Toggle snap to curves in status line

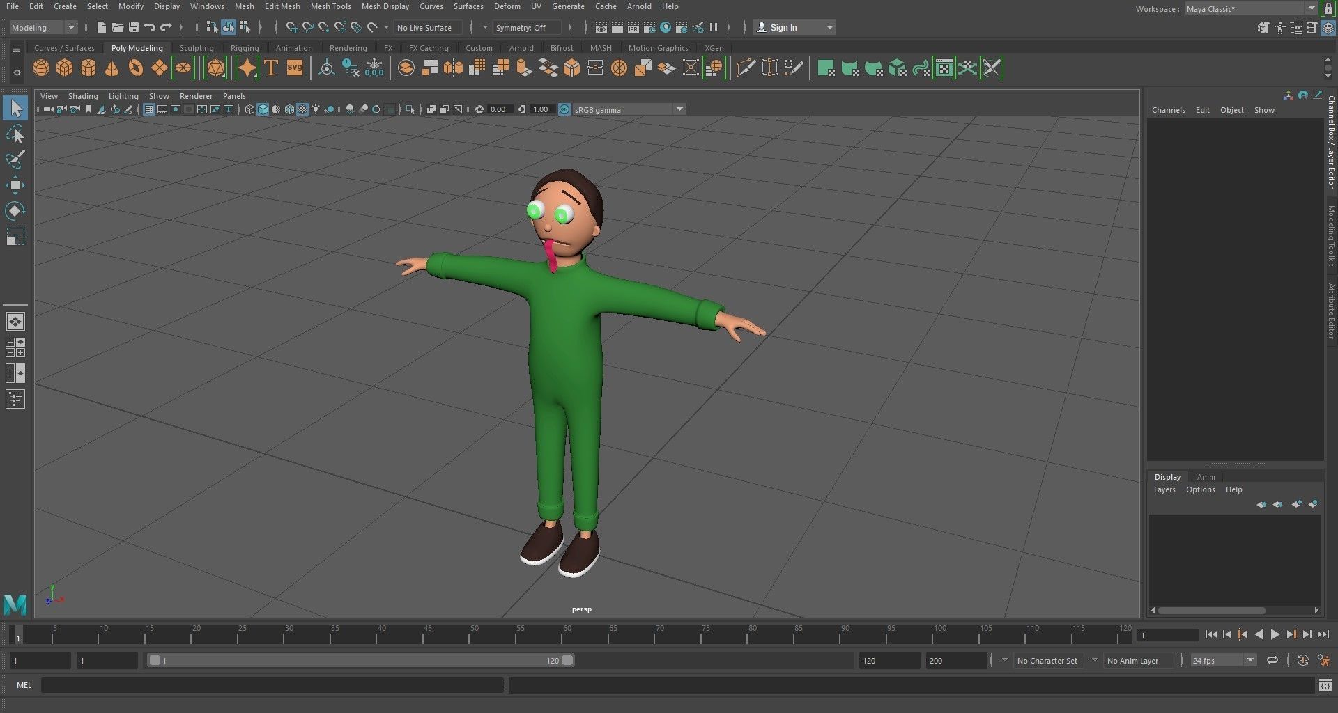[308, 27]
